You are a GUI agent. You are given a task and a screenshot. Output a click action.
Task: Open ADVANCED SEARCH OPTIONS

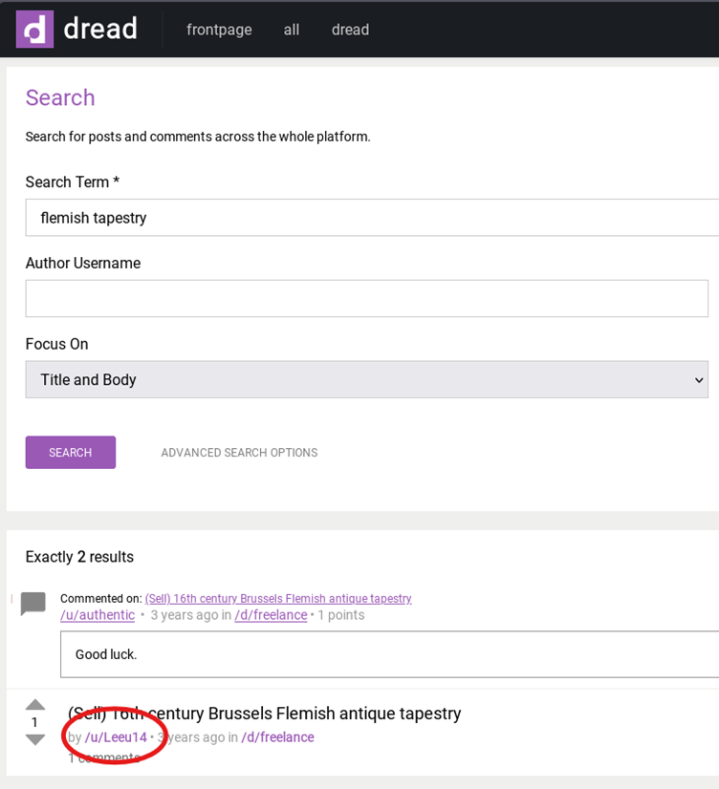click(239, 453)
